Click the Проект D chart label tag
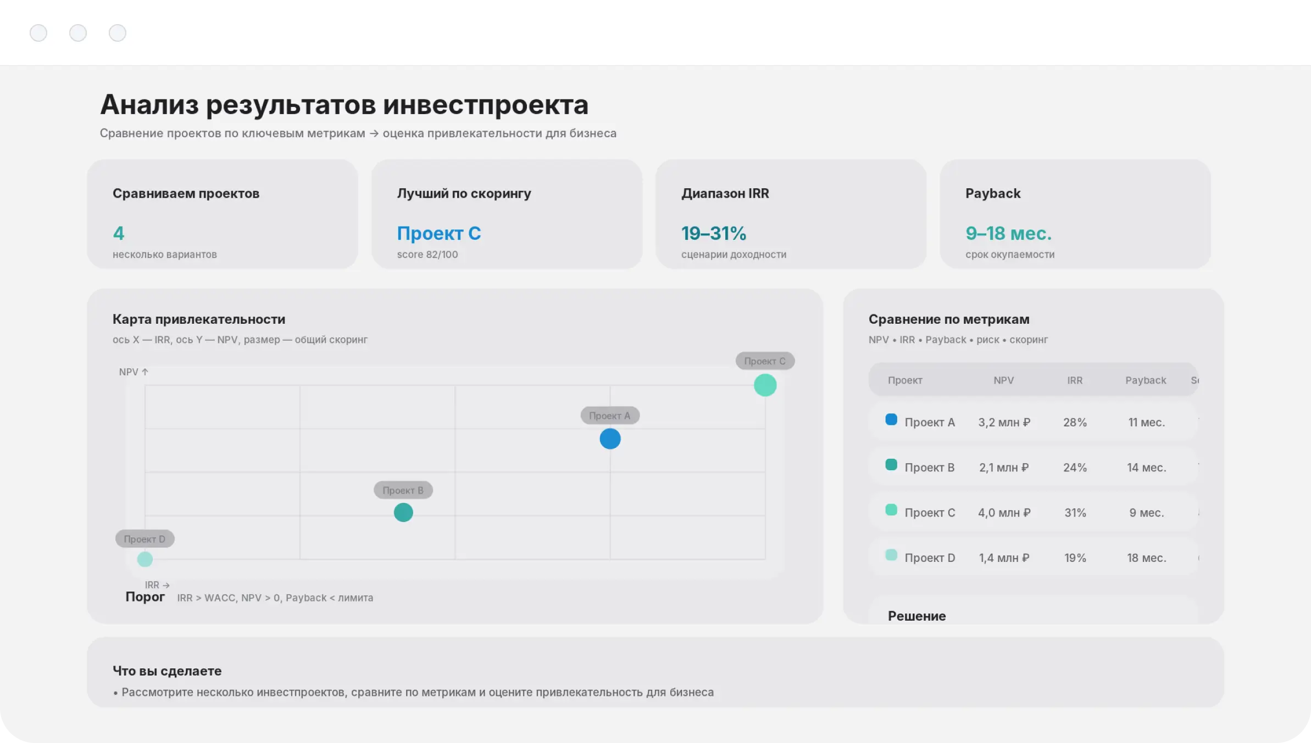The height and width of the screenshot is (743, 1311). (145, 539)
